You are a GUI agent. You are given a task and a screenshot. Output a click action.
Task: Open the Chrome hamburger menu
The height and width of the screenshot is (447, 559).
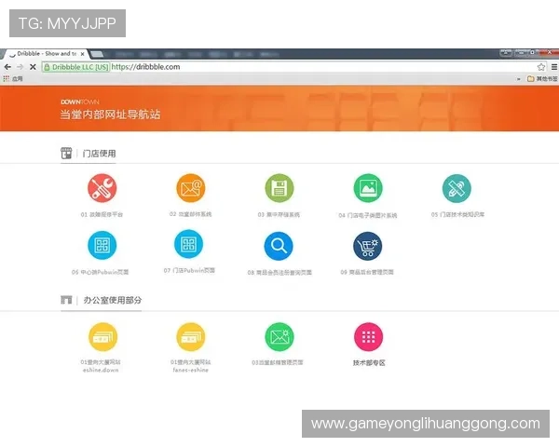[554, 67]
